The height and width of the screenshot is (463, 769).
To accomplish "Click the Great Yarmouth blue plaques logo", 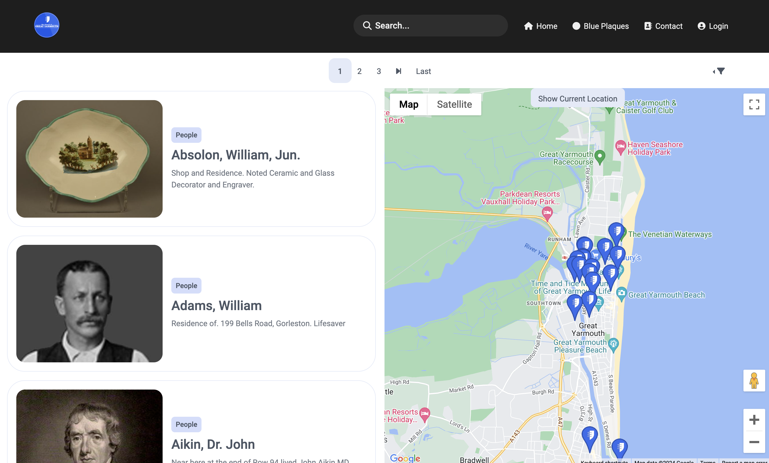I will (46, 25).
